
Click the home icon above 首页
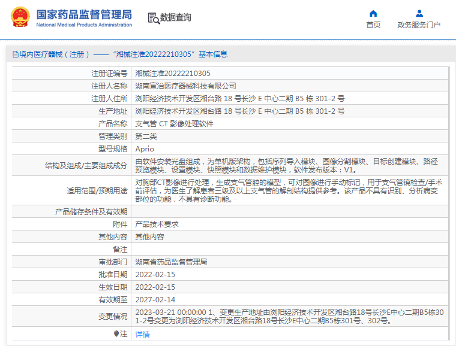(373, 14)
